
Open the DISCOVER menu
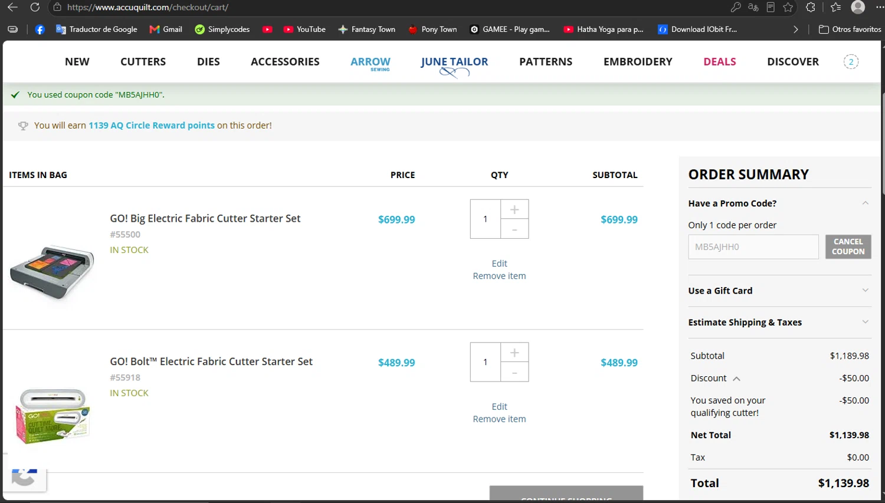coord(793,61)
